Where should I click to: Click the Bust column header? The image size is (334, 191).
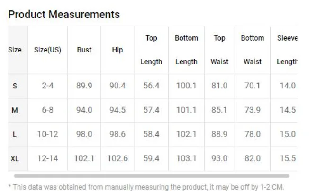[x=84, y=50]
